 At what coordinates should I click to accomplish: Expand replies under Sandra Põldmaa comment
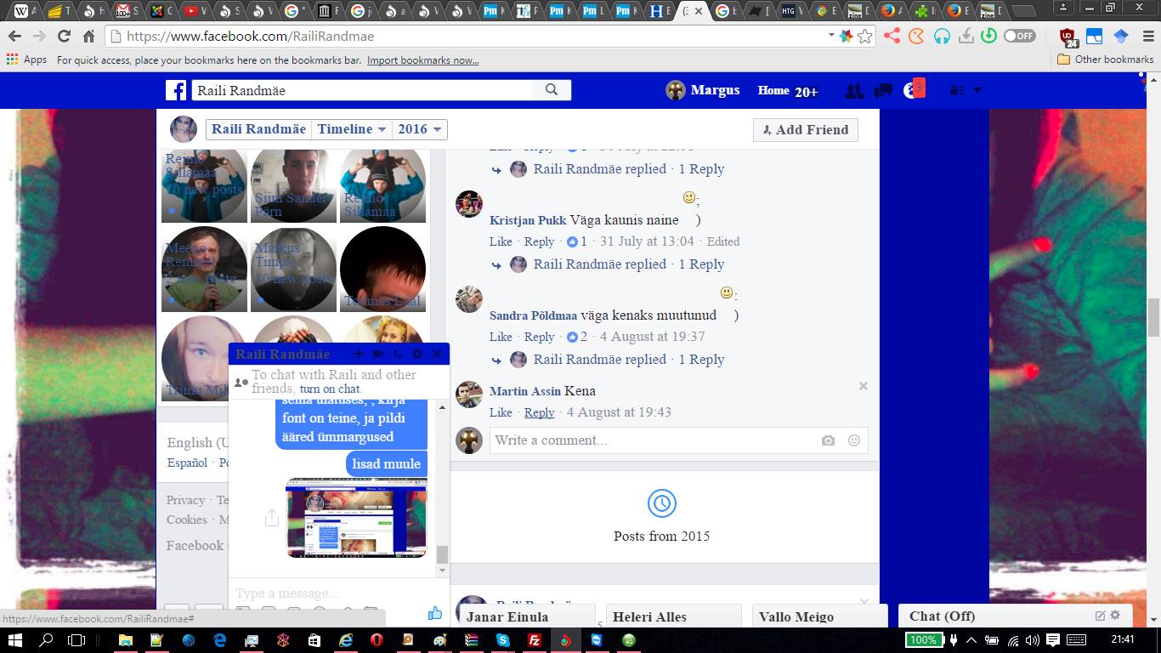point(628,360)
